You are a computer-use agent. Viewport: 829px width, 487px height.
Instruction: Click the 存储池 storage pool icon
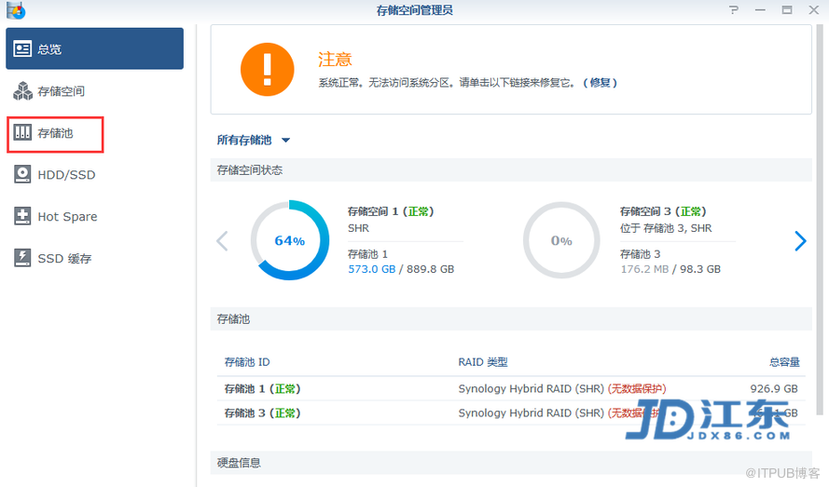(22, 133)
